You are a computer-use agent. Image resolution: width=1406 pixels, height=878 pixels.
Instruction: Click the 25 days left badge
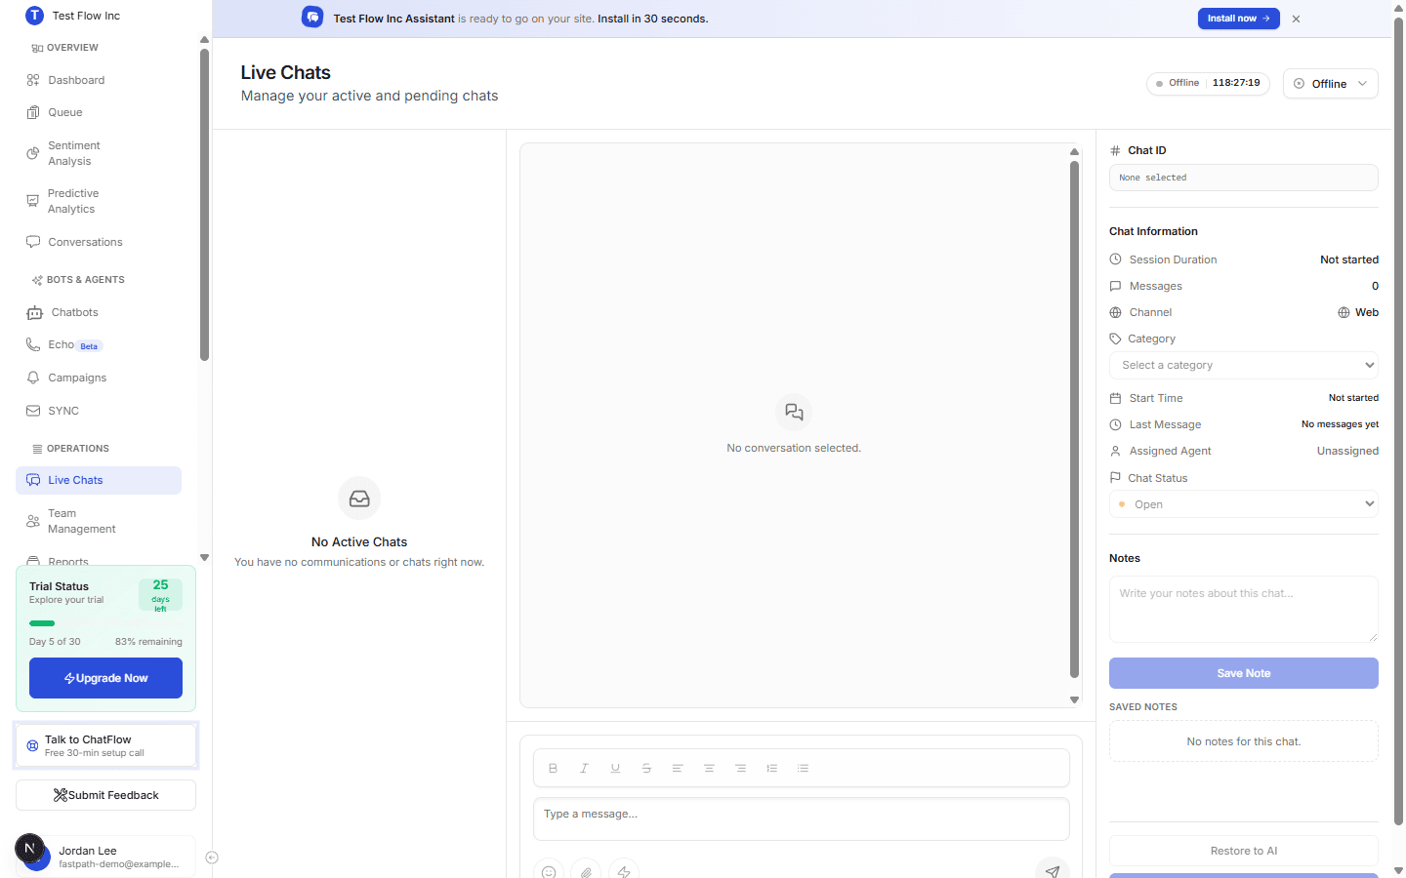[x=160, y=594]
